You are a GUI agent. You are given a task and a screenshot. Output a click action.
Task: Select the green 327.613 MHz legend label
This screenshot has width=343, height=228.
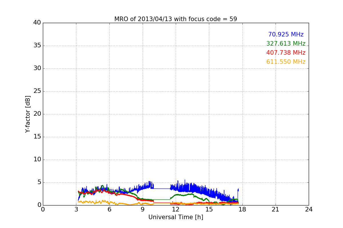point(286,44)
